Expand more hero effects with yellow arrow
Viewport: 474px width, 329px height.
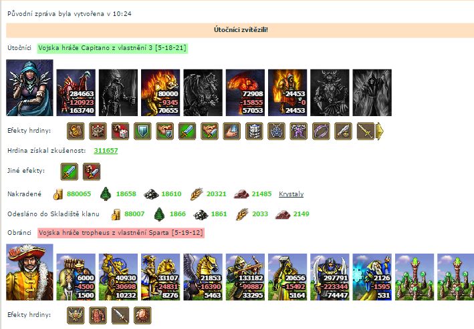click(380, 131)
